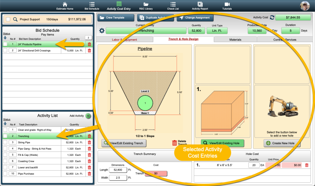The height and width of the screenshot is (186, 315).
Task: Click the Duplicate Activity button
Action: pyautogui.click(x=155, y=18)
